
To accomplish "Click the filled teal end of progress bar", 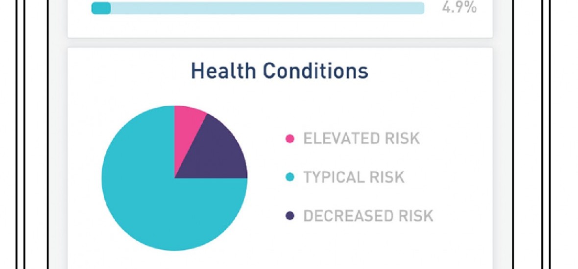I will 101,8.
